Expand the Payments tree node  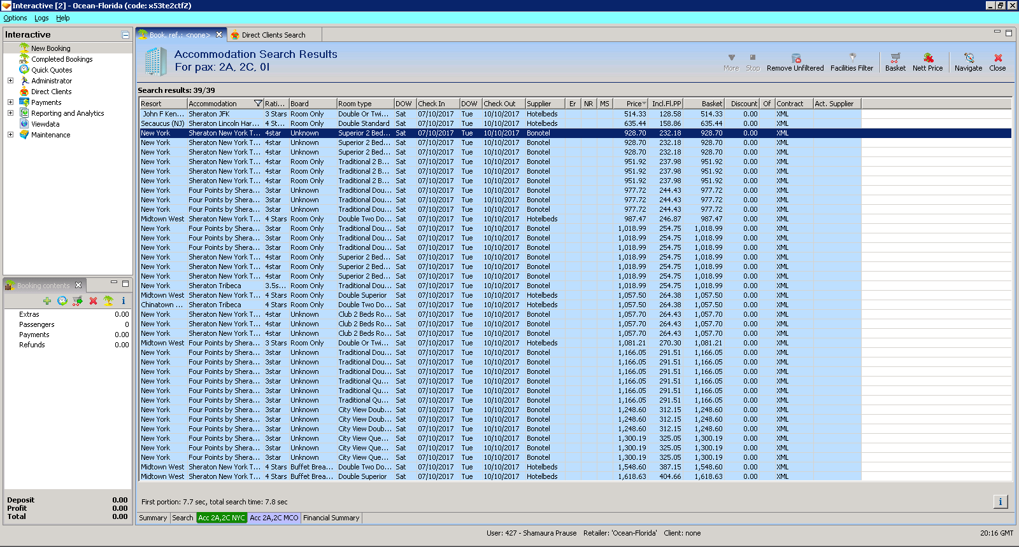pos(10,102)
